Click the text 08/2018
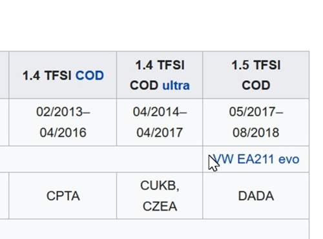 256,132
